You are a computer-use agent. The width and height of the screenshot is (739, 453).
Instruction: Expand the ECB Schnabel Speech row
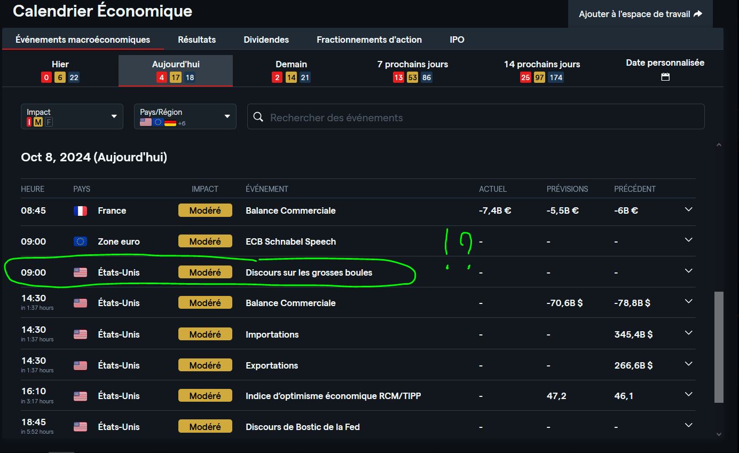pyautogui.click(x=688, y=240)
